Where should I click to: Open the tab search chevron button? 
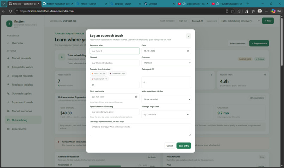tap(4, 4)
